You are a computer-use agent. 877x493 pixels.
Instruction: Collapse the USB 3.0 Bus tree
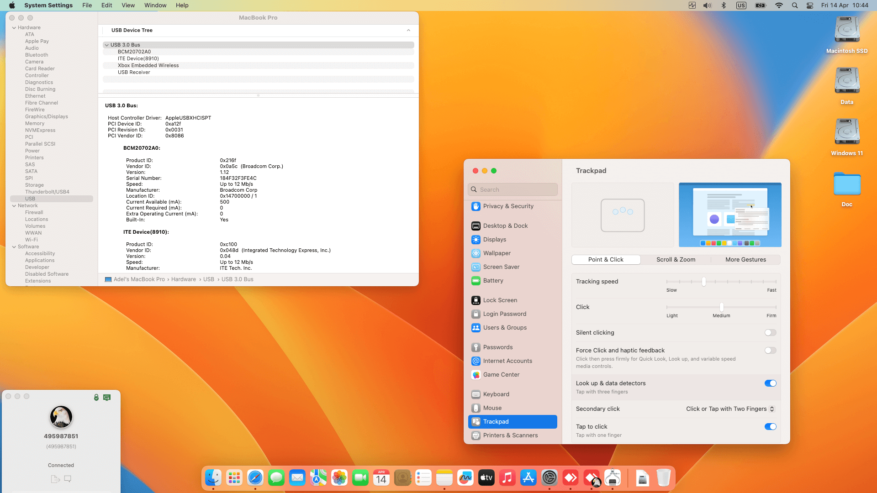[x=106, y=45]
